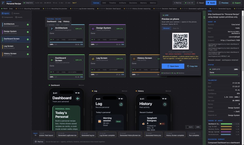244x145 pixels.
Task: Click the Spaghetti Bolognese dish icon
Action: (x=143, y=124)
